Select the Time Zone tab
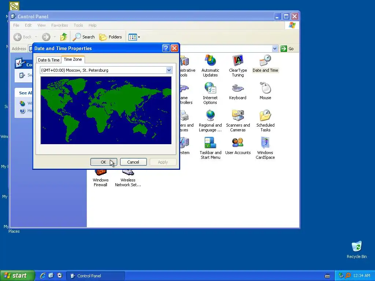 pyautogui.click(x=73, y=59)
